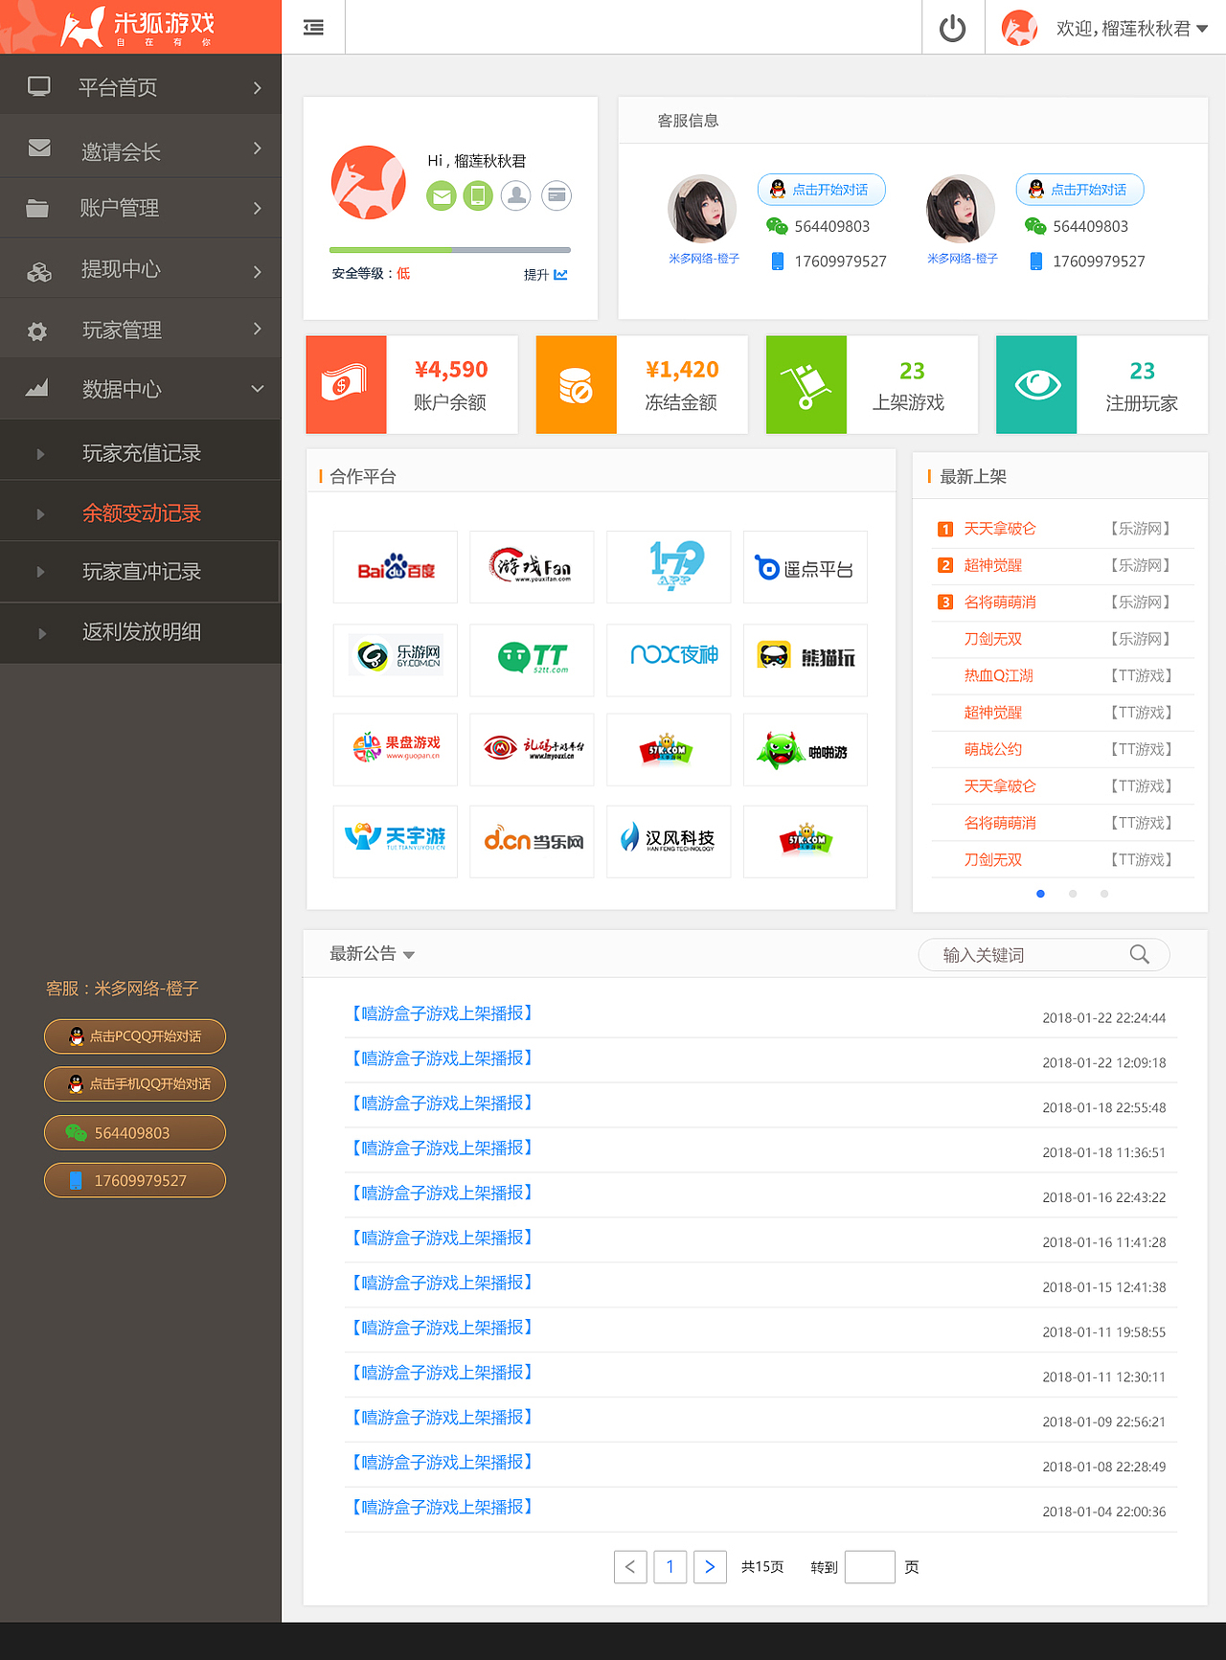
Task: Open the 乐游网 partner logo
Action: (396, 660)
